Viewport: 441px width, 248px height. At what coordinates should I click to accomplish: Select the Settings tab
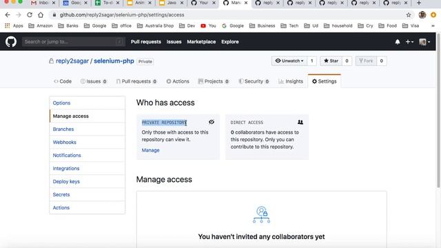tap(325, 81)
